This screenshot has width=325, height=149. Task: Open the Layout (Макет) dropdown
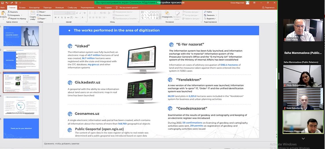pos(41,12)
